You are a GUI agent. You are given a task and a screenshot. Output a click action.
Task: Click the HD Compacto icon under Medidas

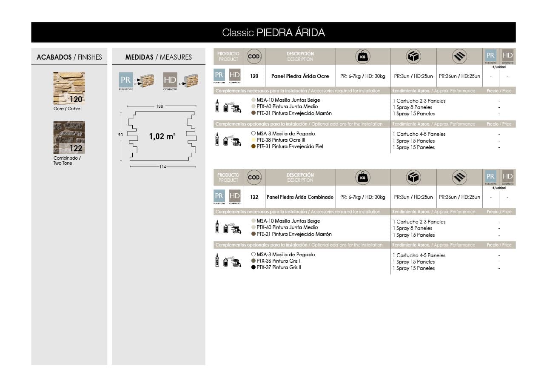(170, 80)
